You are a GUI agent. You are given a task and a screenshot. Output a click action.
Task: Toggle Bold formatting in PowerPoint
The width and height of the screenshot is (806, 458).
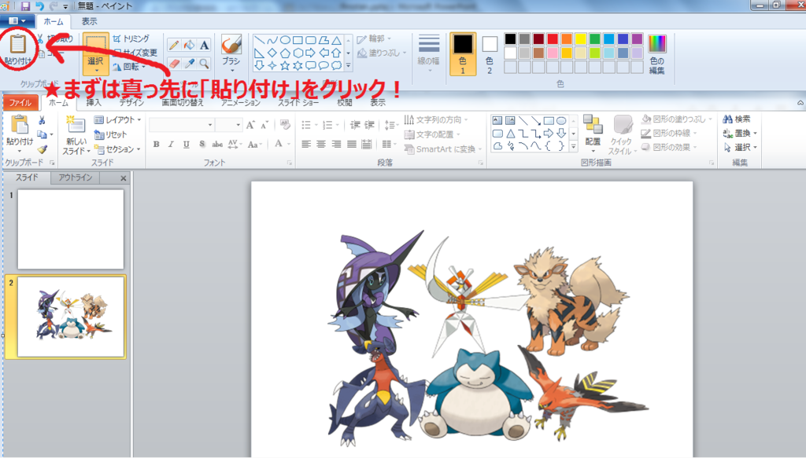157,144
